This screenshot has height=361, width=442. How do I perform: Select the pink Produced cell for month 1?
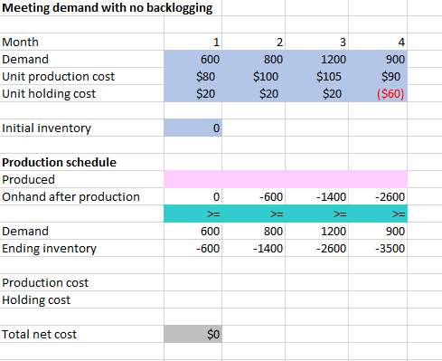(193, 179)
